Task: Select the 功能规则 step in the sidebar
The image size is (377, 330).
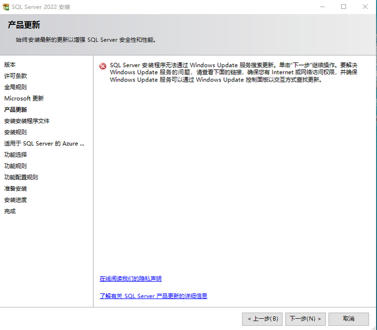Action: coord(16,166)
